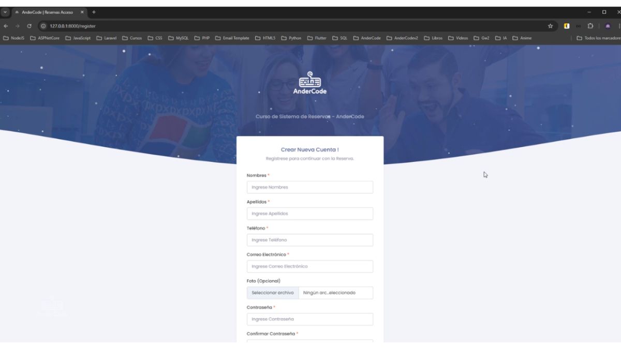This screenshot has height=349, width=621.
Task: Select the Teléfono input box
Action: (309, 240)
